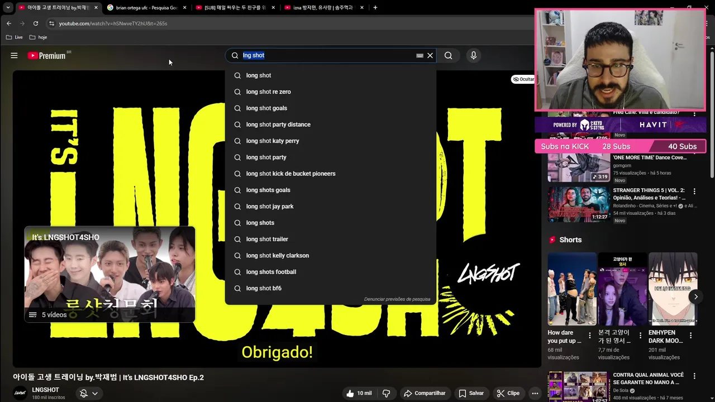Open the 'How dare you put up' Short
The width and height of the screenshot is (715, 402).
point(572,289)
